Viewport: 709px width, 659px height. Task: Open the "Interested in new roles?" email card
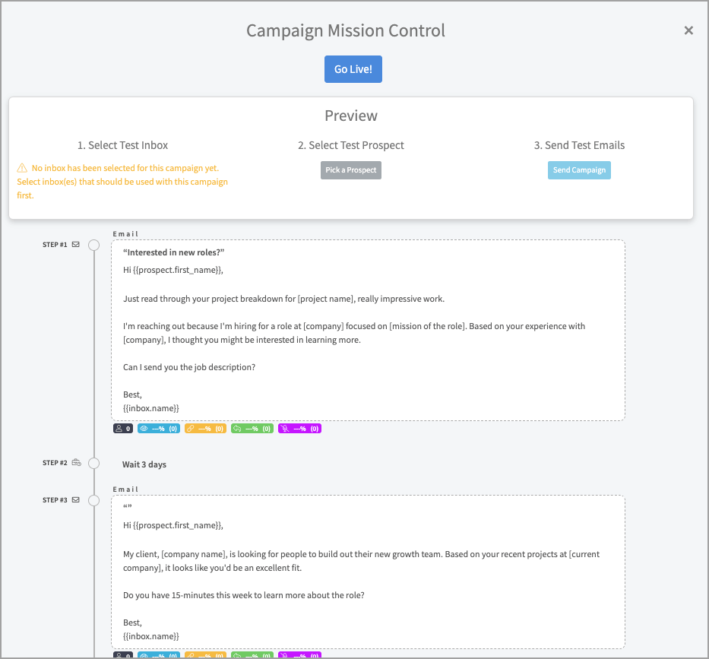368,330
